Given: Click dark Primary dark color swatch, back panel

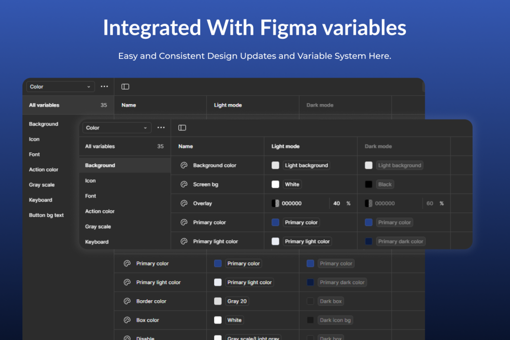Looking at the screenshot, I should click(310, 282).
